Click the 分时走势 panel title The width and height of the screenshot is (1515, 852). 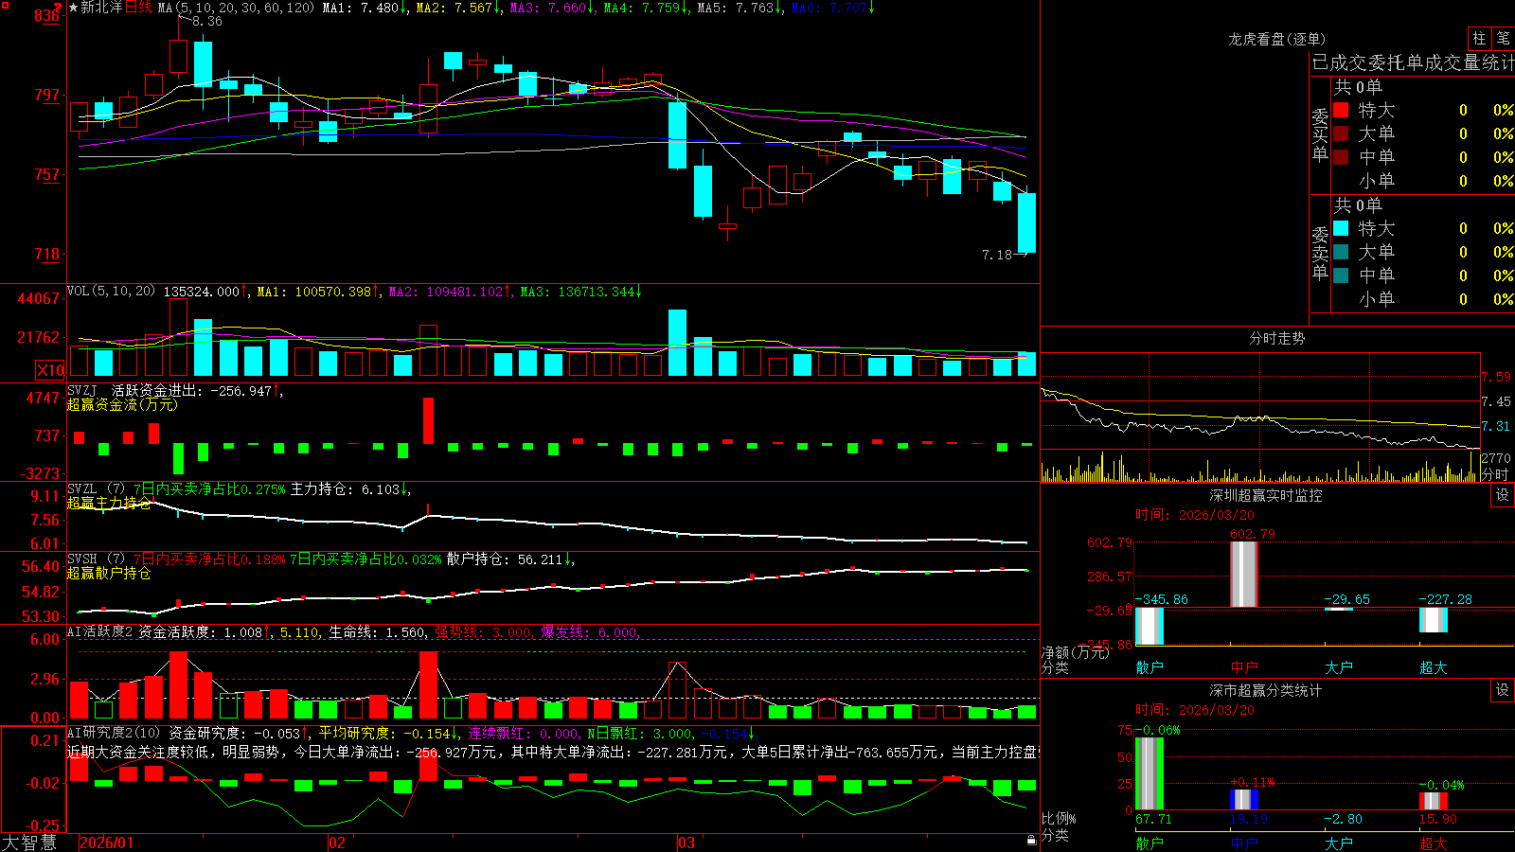pyautogui.click(x=1276, y=338)
